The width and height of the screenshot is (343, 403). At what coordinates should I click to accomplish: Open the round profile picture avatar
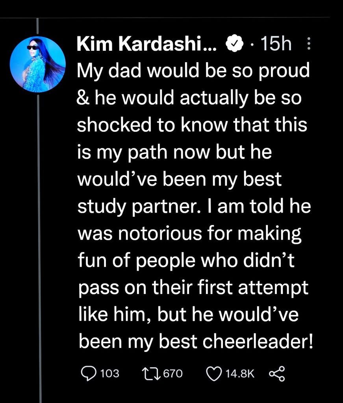coord(38,64)
